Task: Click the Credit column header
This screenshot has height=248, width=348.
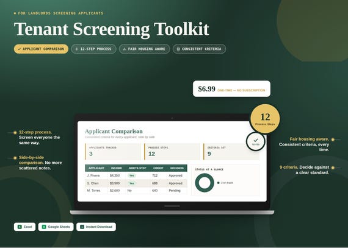Action: point(158,168)
